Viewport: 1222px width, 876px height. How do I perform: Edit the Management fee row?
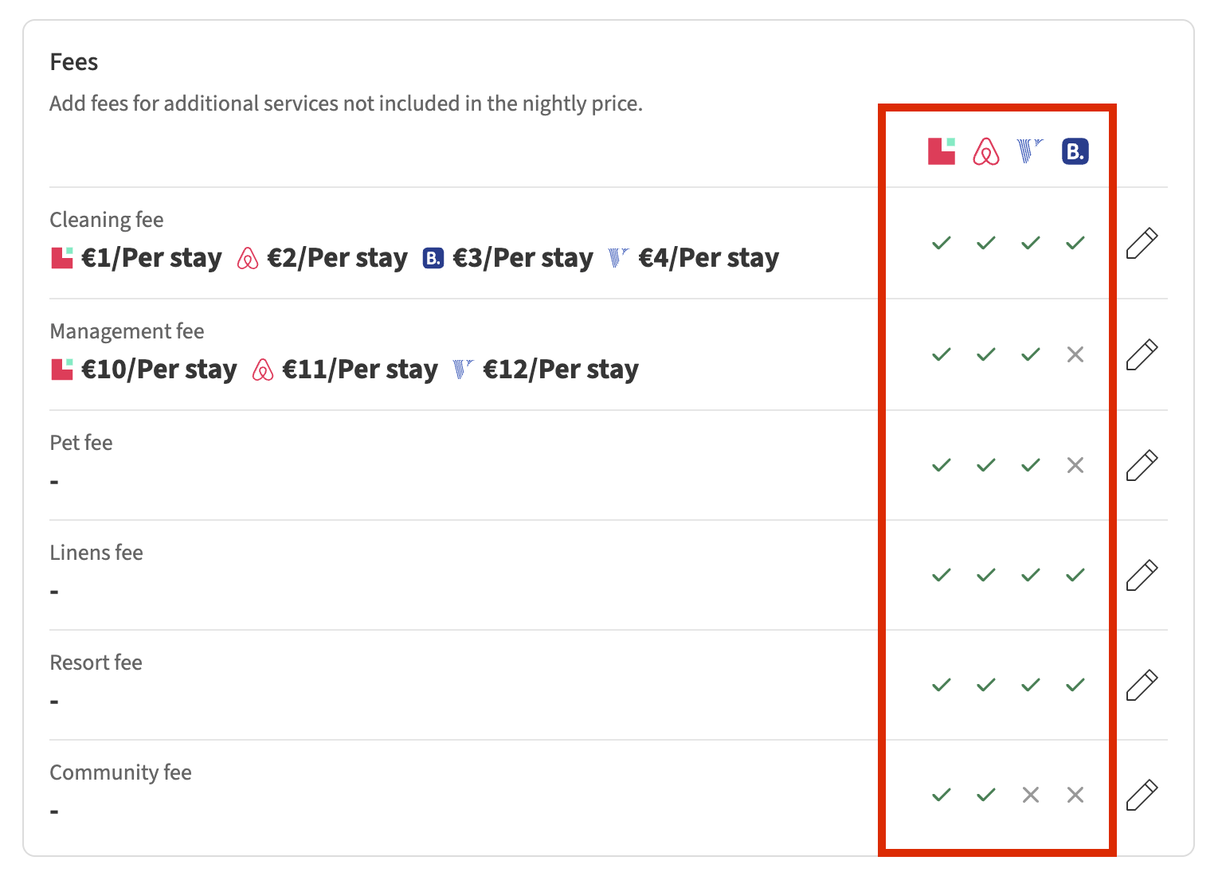tap(1142, 354)
